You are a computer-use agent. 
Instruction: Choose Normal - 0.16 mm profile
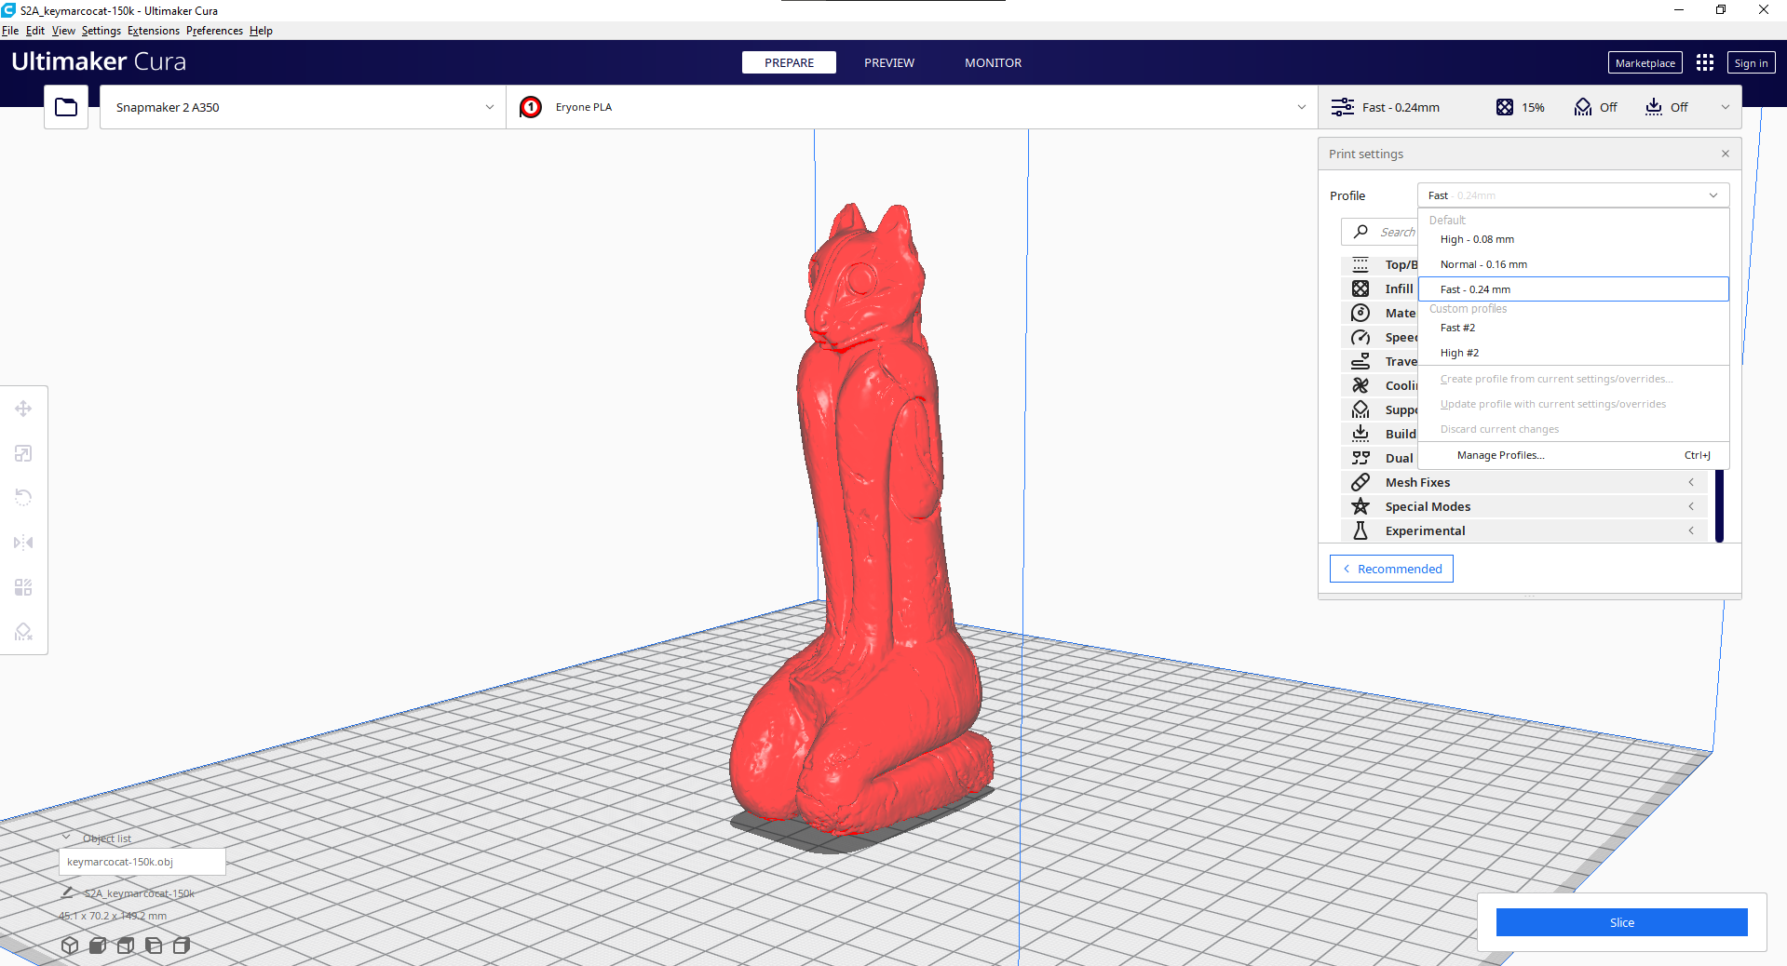[1573, 264]
